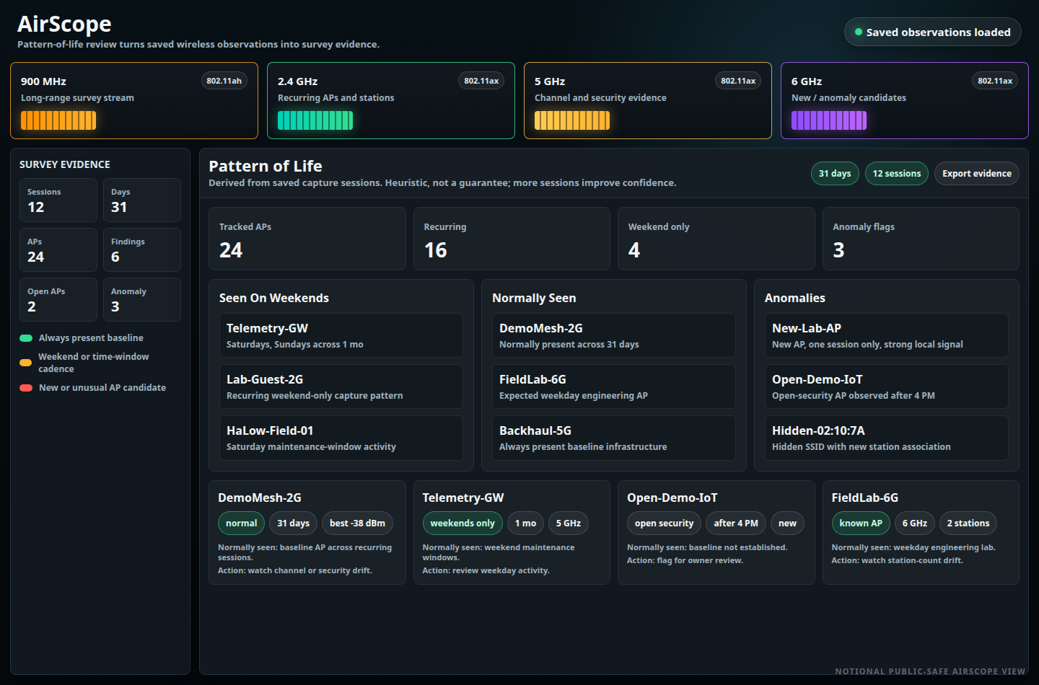The width and height of the screenshot is (1039, 685).
Task: Open the 6 GHz band card
Action: pos(904,100)
